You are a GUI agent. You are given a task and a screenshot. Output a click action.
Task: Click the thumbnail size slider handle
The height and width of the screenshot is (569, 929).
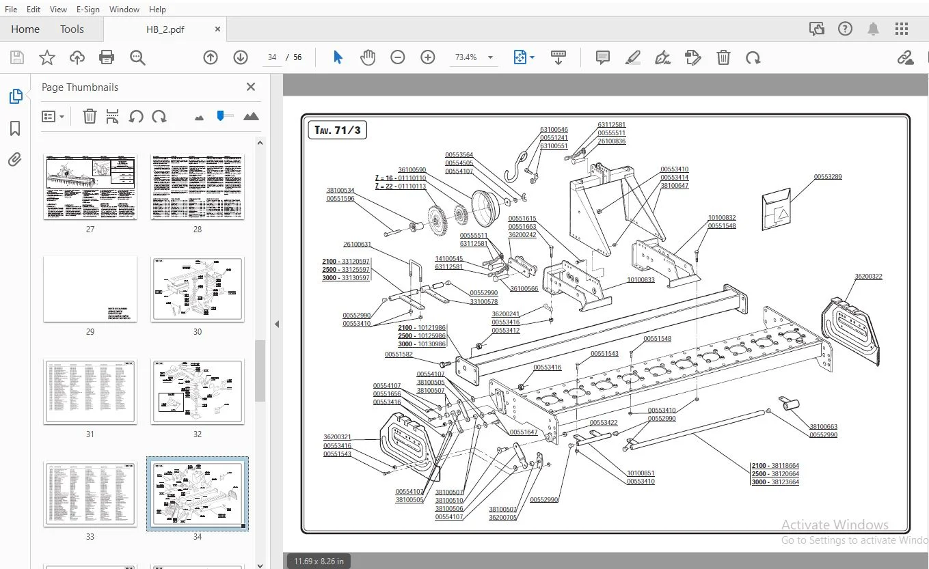pyautogui.click(x=220, y=116)
